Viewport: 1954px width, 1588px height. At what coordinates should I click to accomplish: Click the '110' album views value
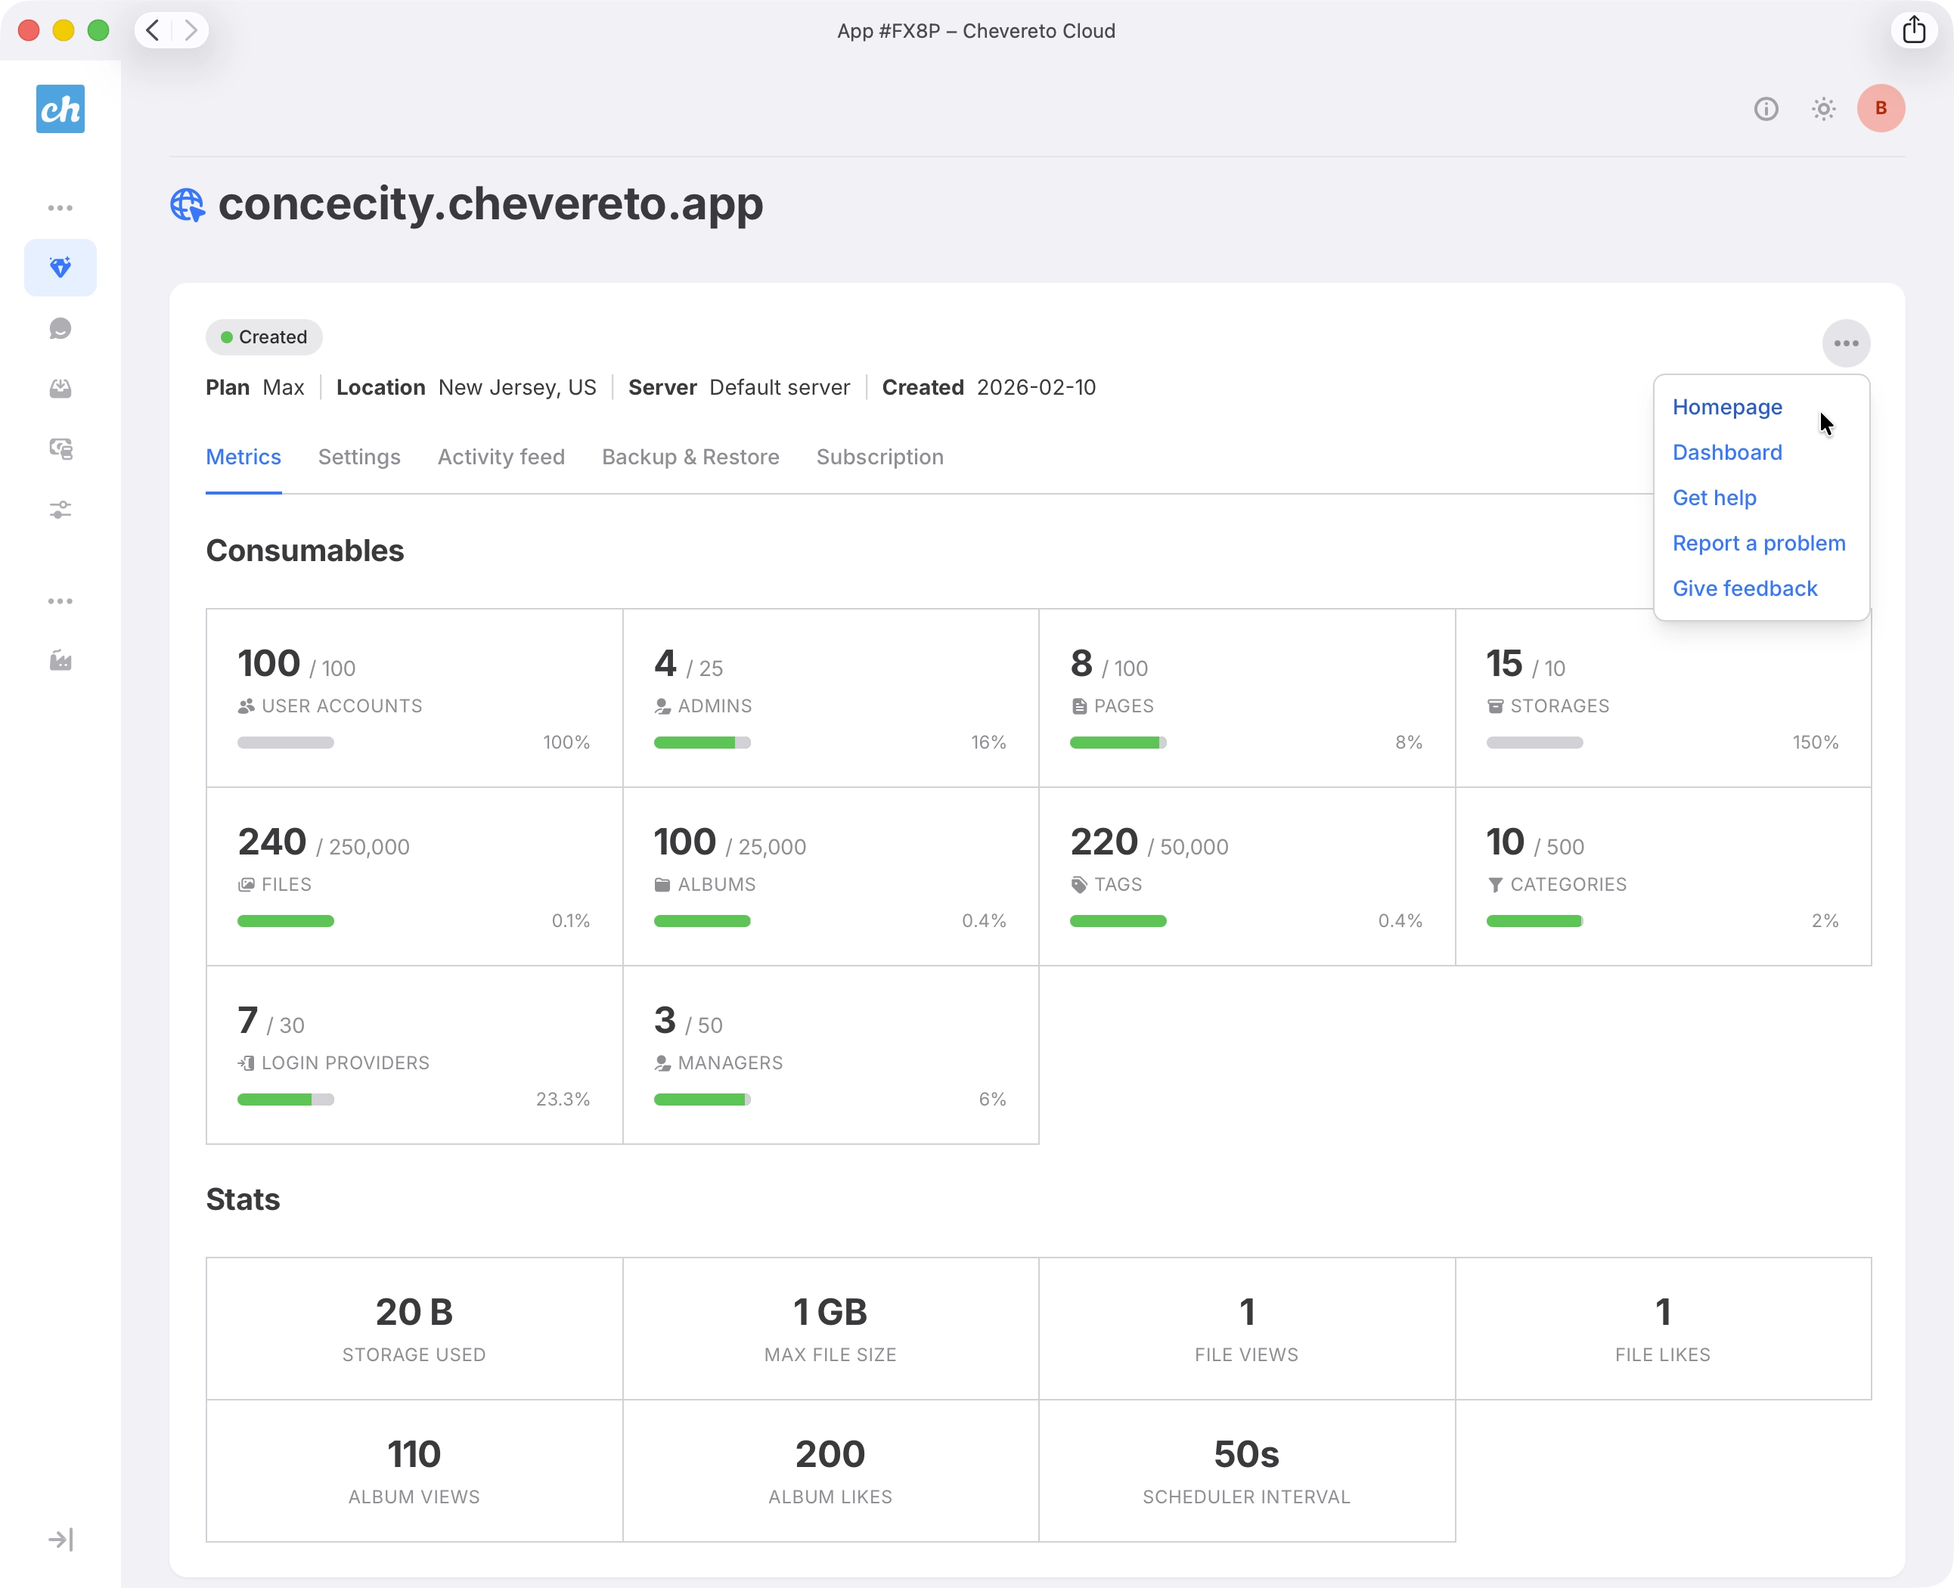coord(414,1454)
